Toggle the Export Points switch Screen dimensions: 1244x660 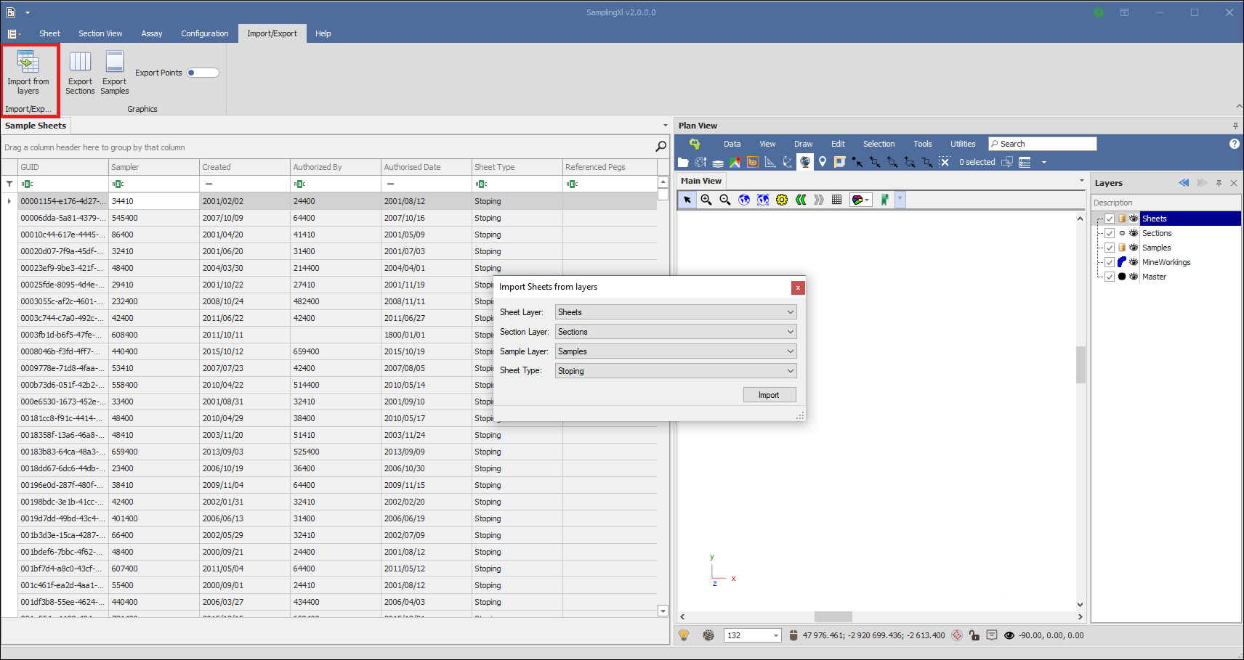click(x=202, y=73)
